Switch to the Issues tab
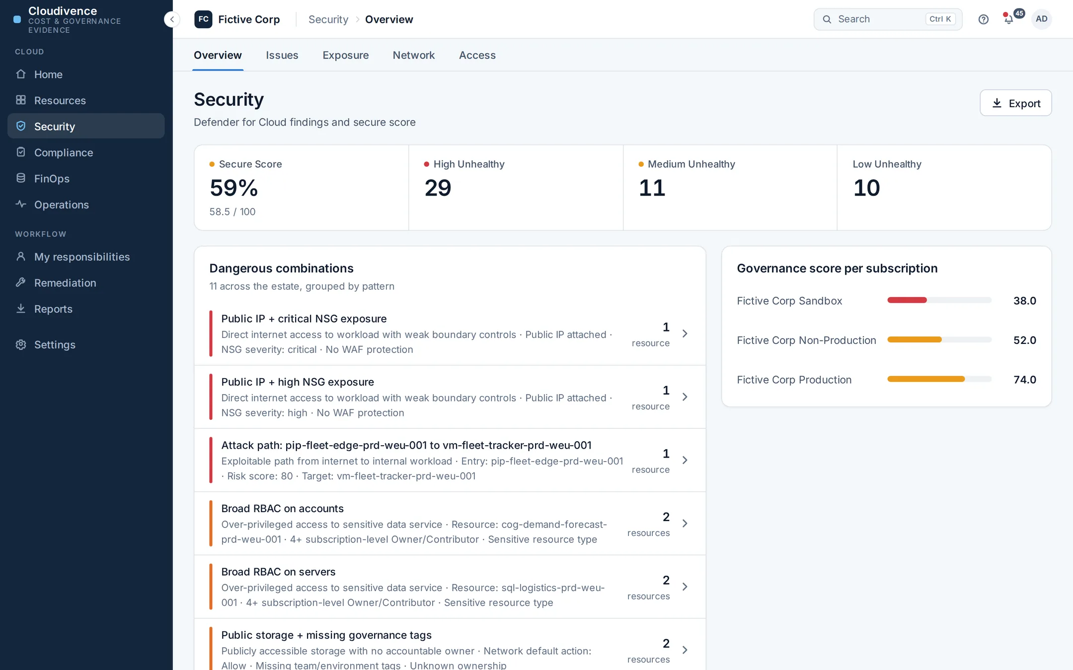This screenshot has width=1073, height=670. (x=282, y=55)
